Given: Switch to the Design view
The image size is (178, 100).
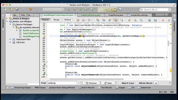Looking at the screenshot, I should point(56,20).
